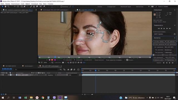Select the Pan Behind anchor point tool
Screen dimensions: 178x100
tap(18, 7)
